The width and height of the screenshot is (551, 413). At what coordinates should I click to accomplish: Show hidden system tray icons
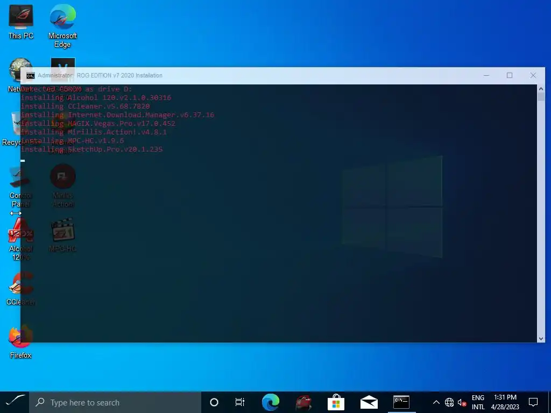pos(436,402)
